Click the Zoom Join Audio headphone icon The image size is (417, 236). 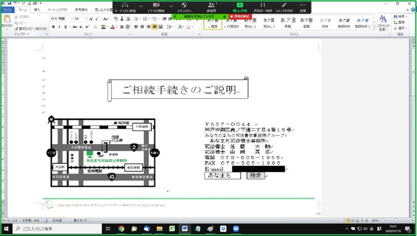[125, 5]
